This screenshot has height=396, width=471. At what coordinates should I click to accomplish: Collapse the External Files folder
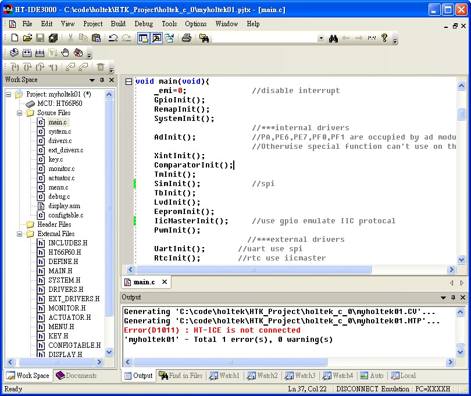click(20, 234)
